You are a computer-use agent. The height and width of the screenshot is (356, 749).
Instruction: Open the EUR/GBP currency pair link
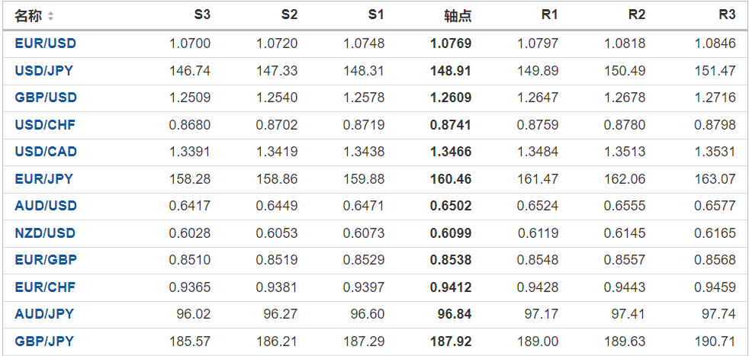[46, 260]
